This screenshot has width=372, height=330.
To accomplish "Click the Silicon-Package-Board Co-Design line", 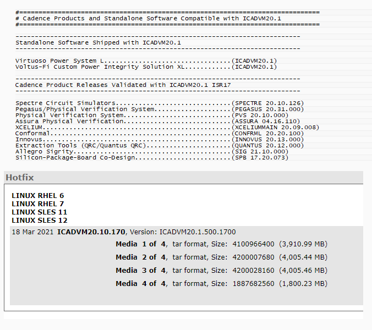I will [x=152, y=158].
